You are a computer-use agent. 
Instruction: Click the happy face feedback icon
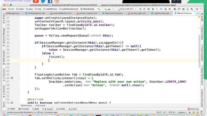tap(194, 112)
